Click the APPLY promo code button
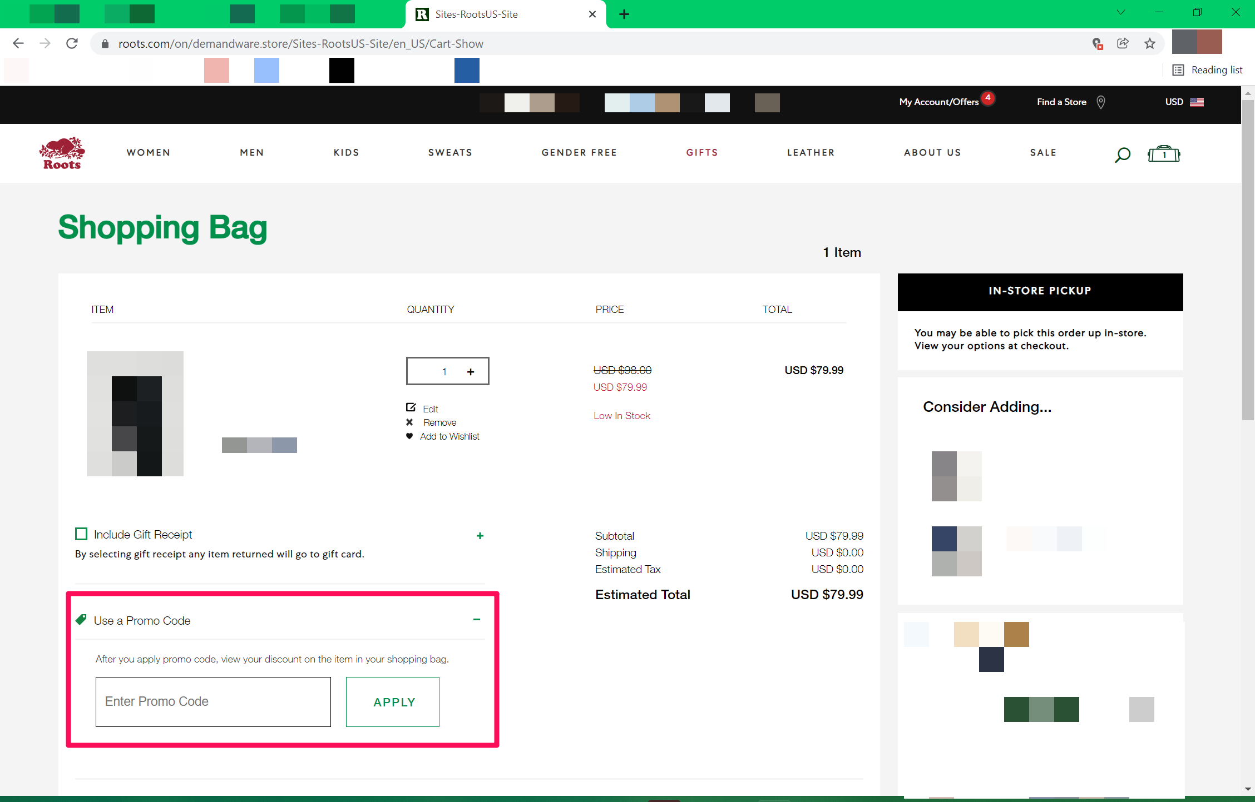1255x802 pixels. [393, 702]
